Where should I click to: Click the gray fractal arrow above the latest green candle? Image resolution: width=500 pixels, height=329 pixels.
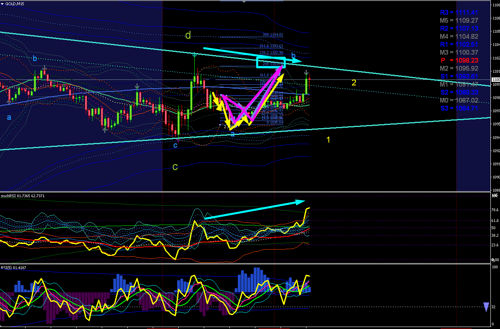pyautogui.click(x=306, y=73)
